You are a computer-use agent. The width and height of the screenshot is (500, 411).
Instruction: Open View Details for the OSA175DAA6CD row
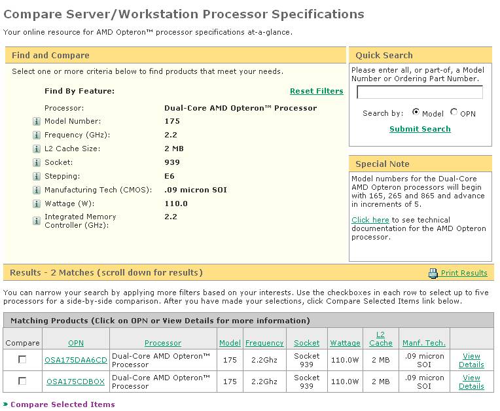coord(471,361)
